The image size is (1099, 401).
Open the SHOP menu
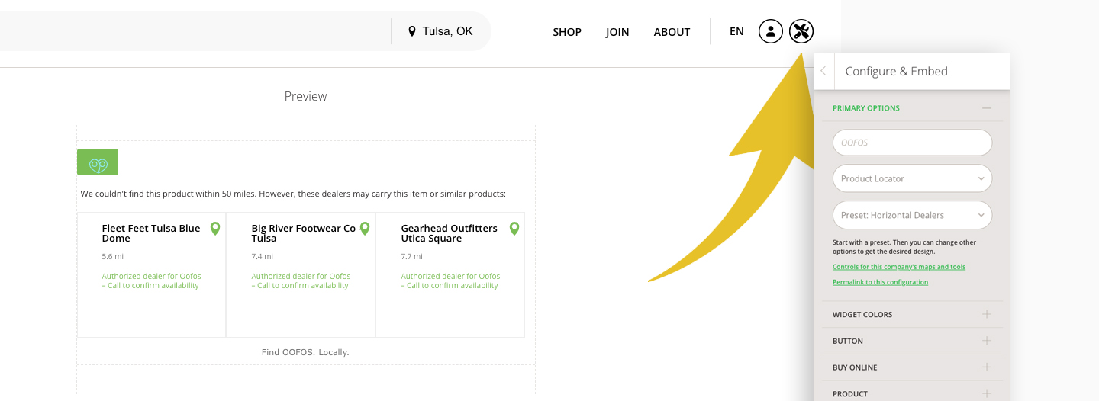click(567, 32)
